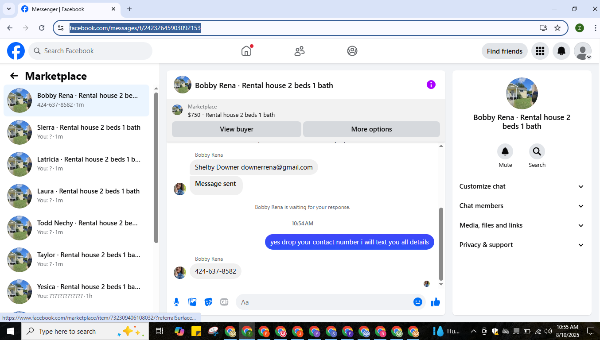Open the Windows Start menu
Screen dimensions: 600x340
coord(10,331)
